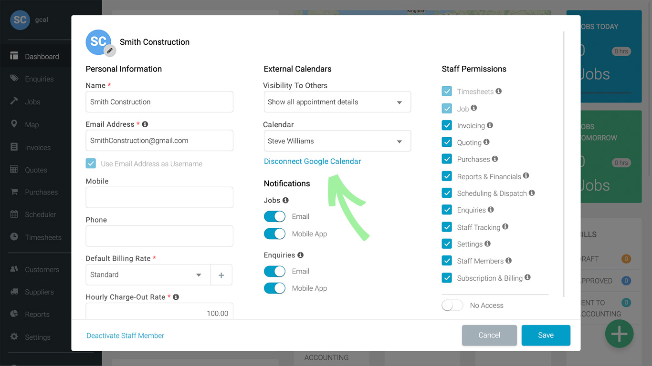Viewport: 652px width, 366px height.
Task: Click the Customers people icon in sidebar
Action: click(14, 269)
